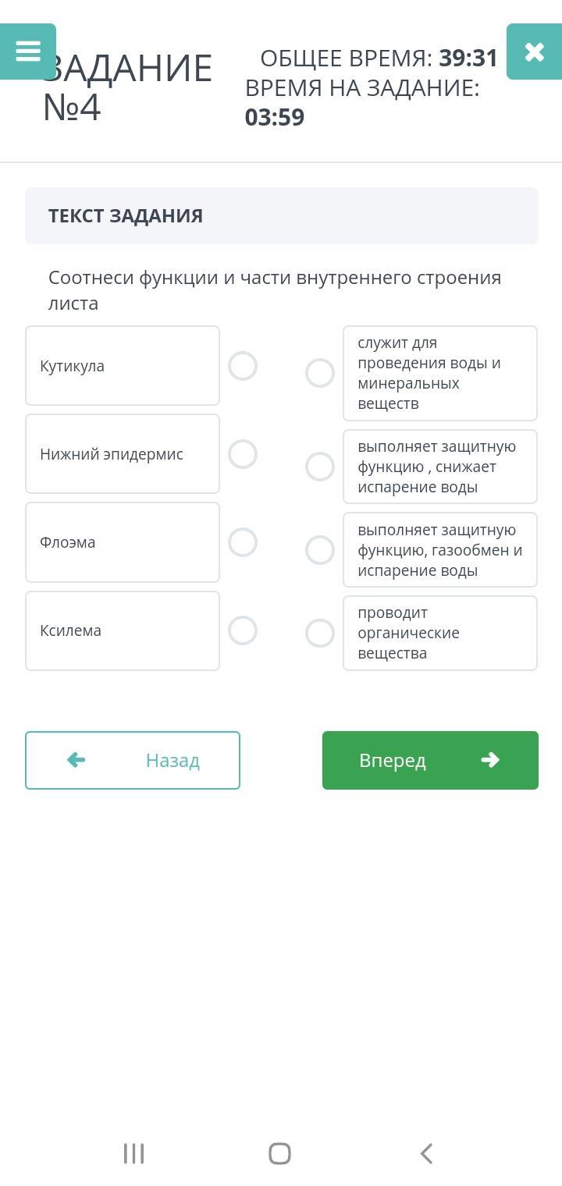The width and height of the screenshot is (562, 1186).
Task: Select the radio button next to Нижний эпидермис
Action: (x=243, y=454)
